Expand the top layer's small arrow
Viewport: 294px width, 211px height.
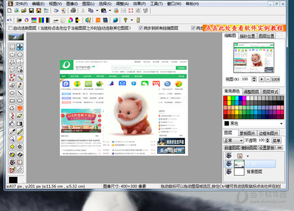(x=247, y=156)
